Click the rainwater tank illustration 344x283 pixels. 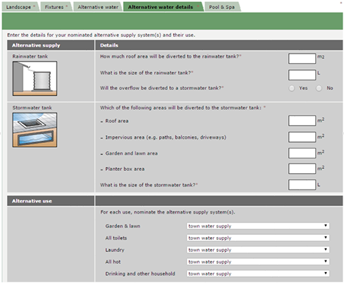click(34, 78)
